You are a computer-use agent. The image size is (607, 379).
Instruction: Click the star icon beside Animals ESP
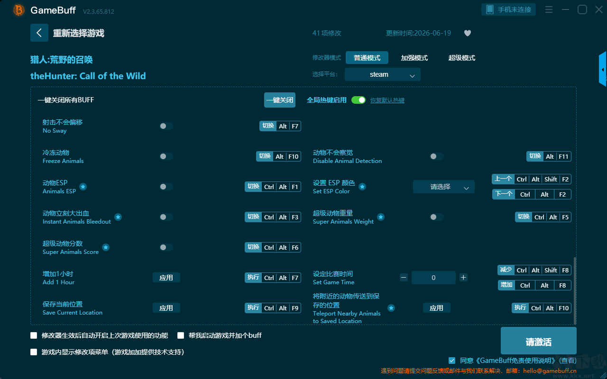coord(83,187)
